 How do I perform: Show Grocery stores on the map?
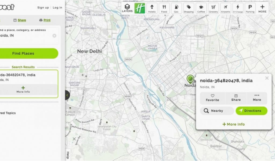click(213, 8)
